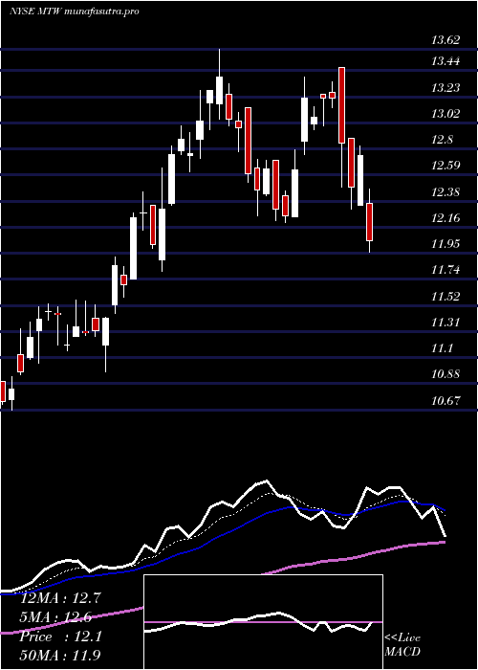Click the 12MA : 12.7 legend entry
Image resolution: width=478 pixels, height=670 pixels.
[x=60, y=598]
